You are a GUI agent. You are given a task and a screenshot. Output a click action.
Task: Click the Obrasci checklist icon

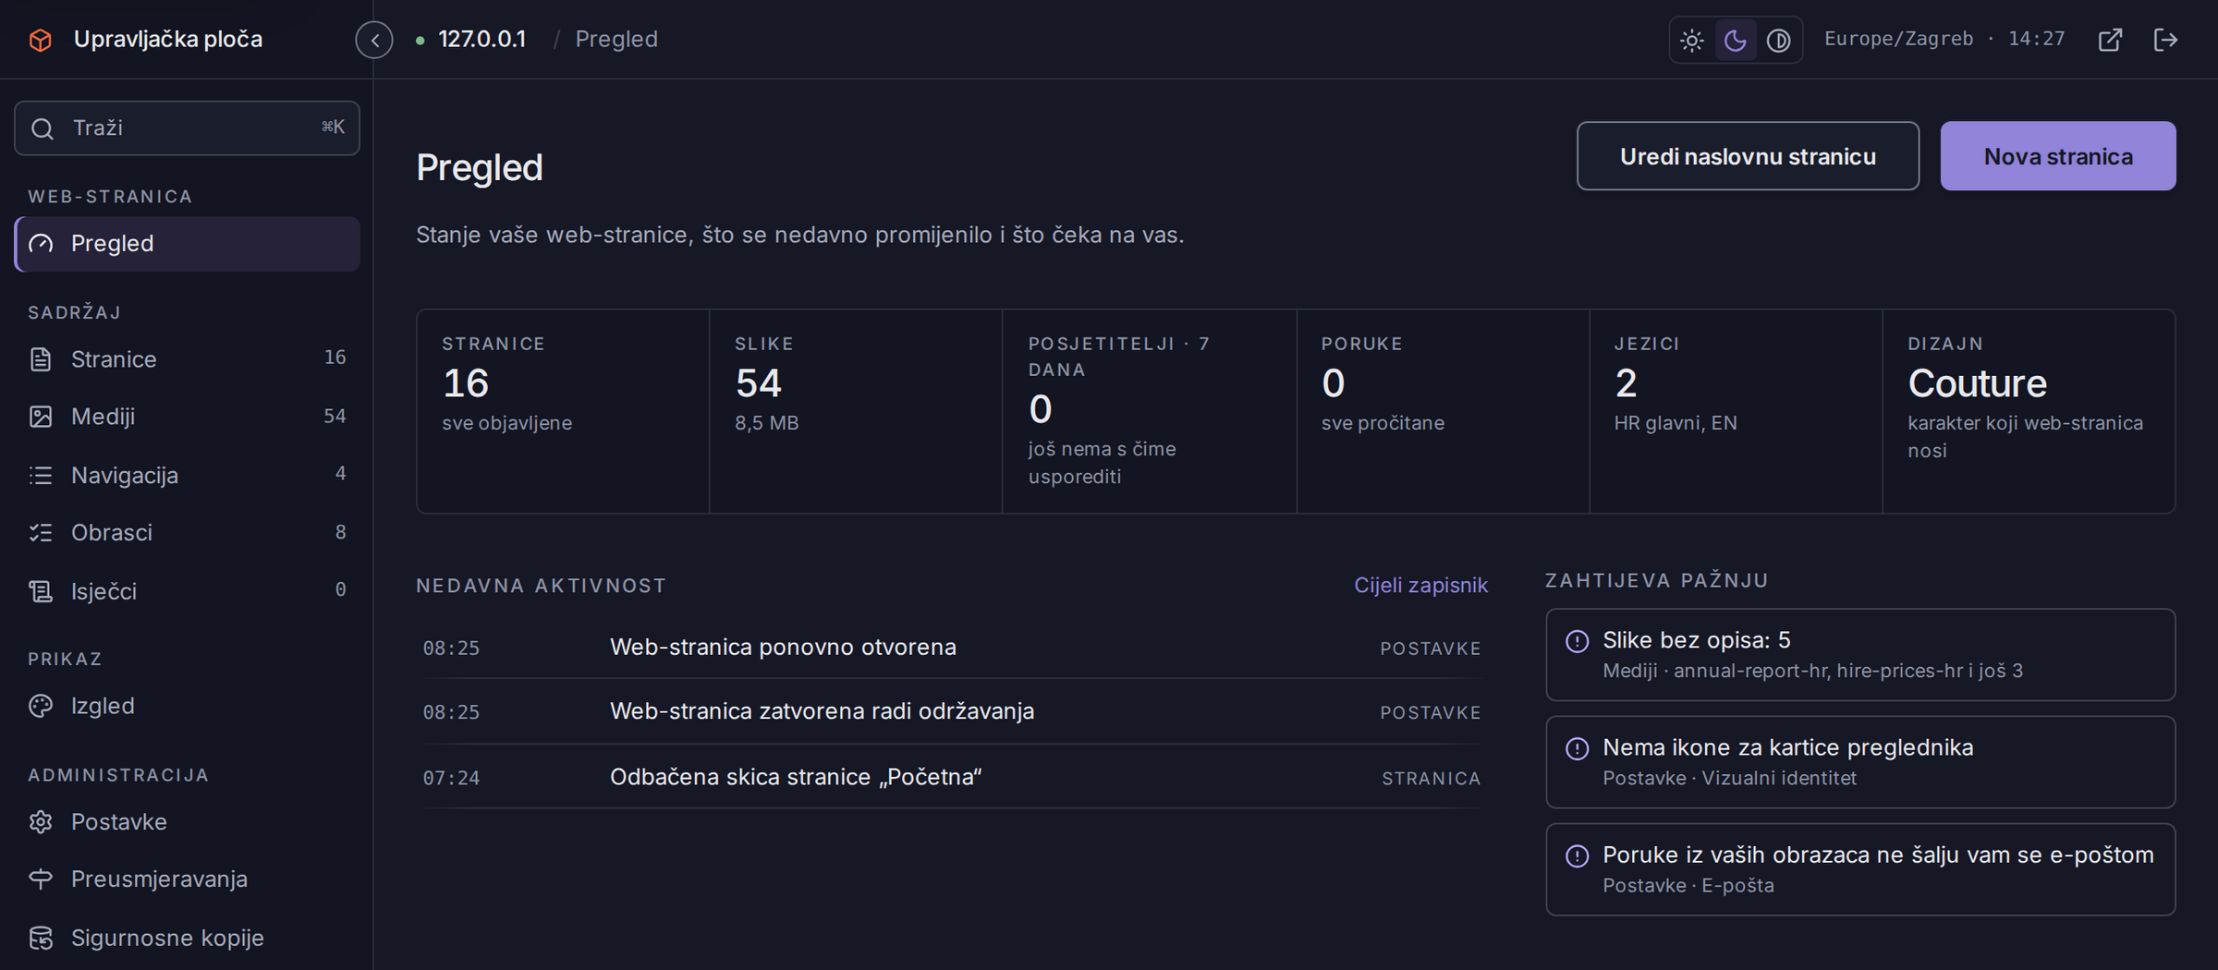[41, 533]
